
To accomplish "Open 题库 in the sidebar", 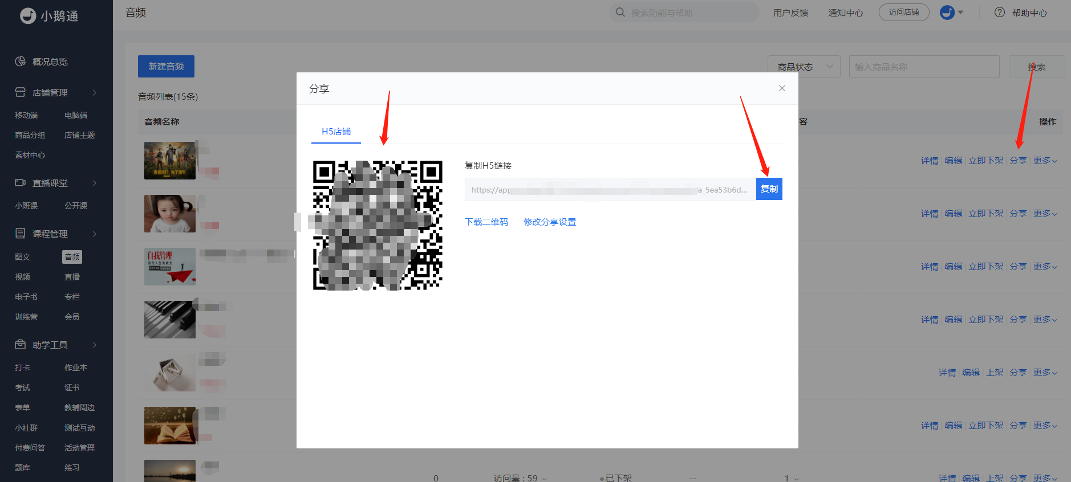I will 22,468.
